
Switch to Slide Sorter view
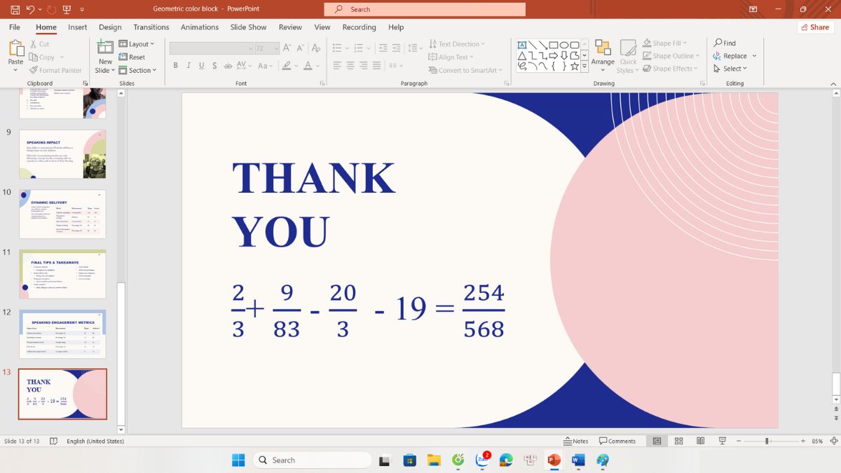pyautogui.click(x=678, y=441)
